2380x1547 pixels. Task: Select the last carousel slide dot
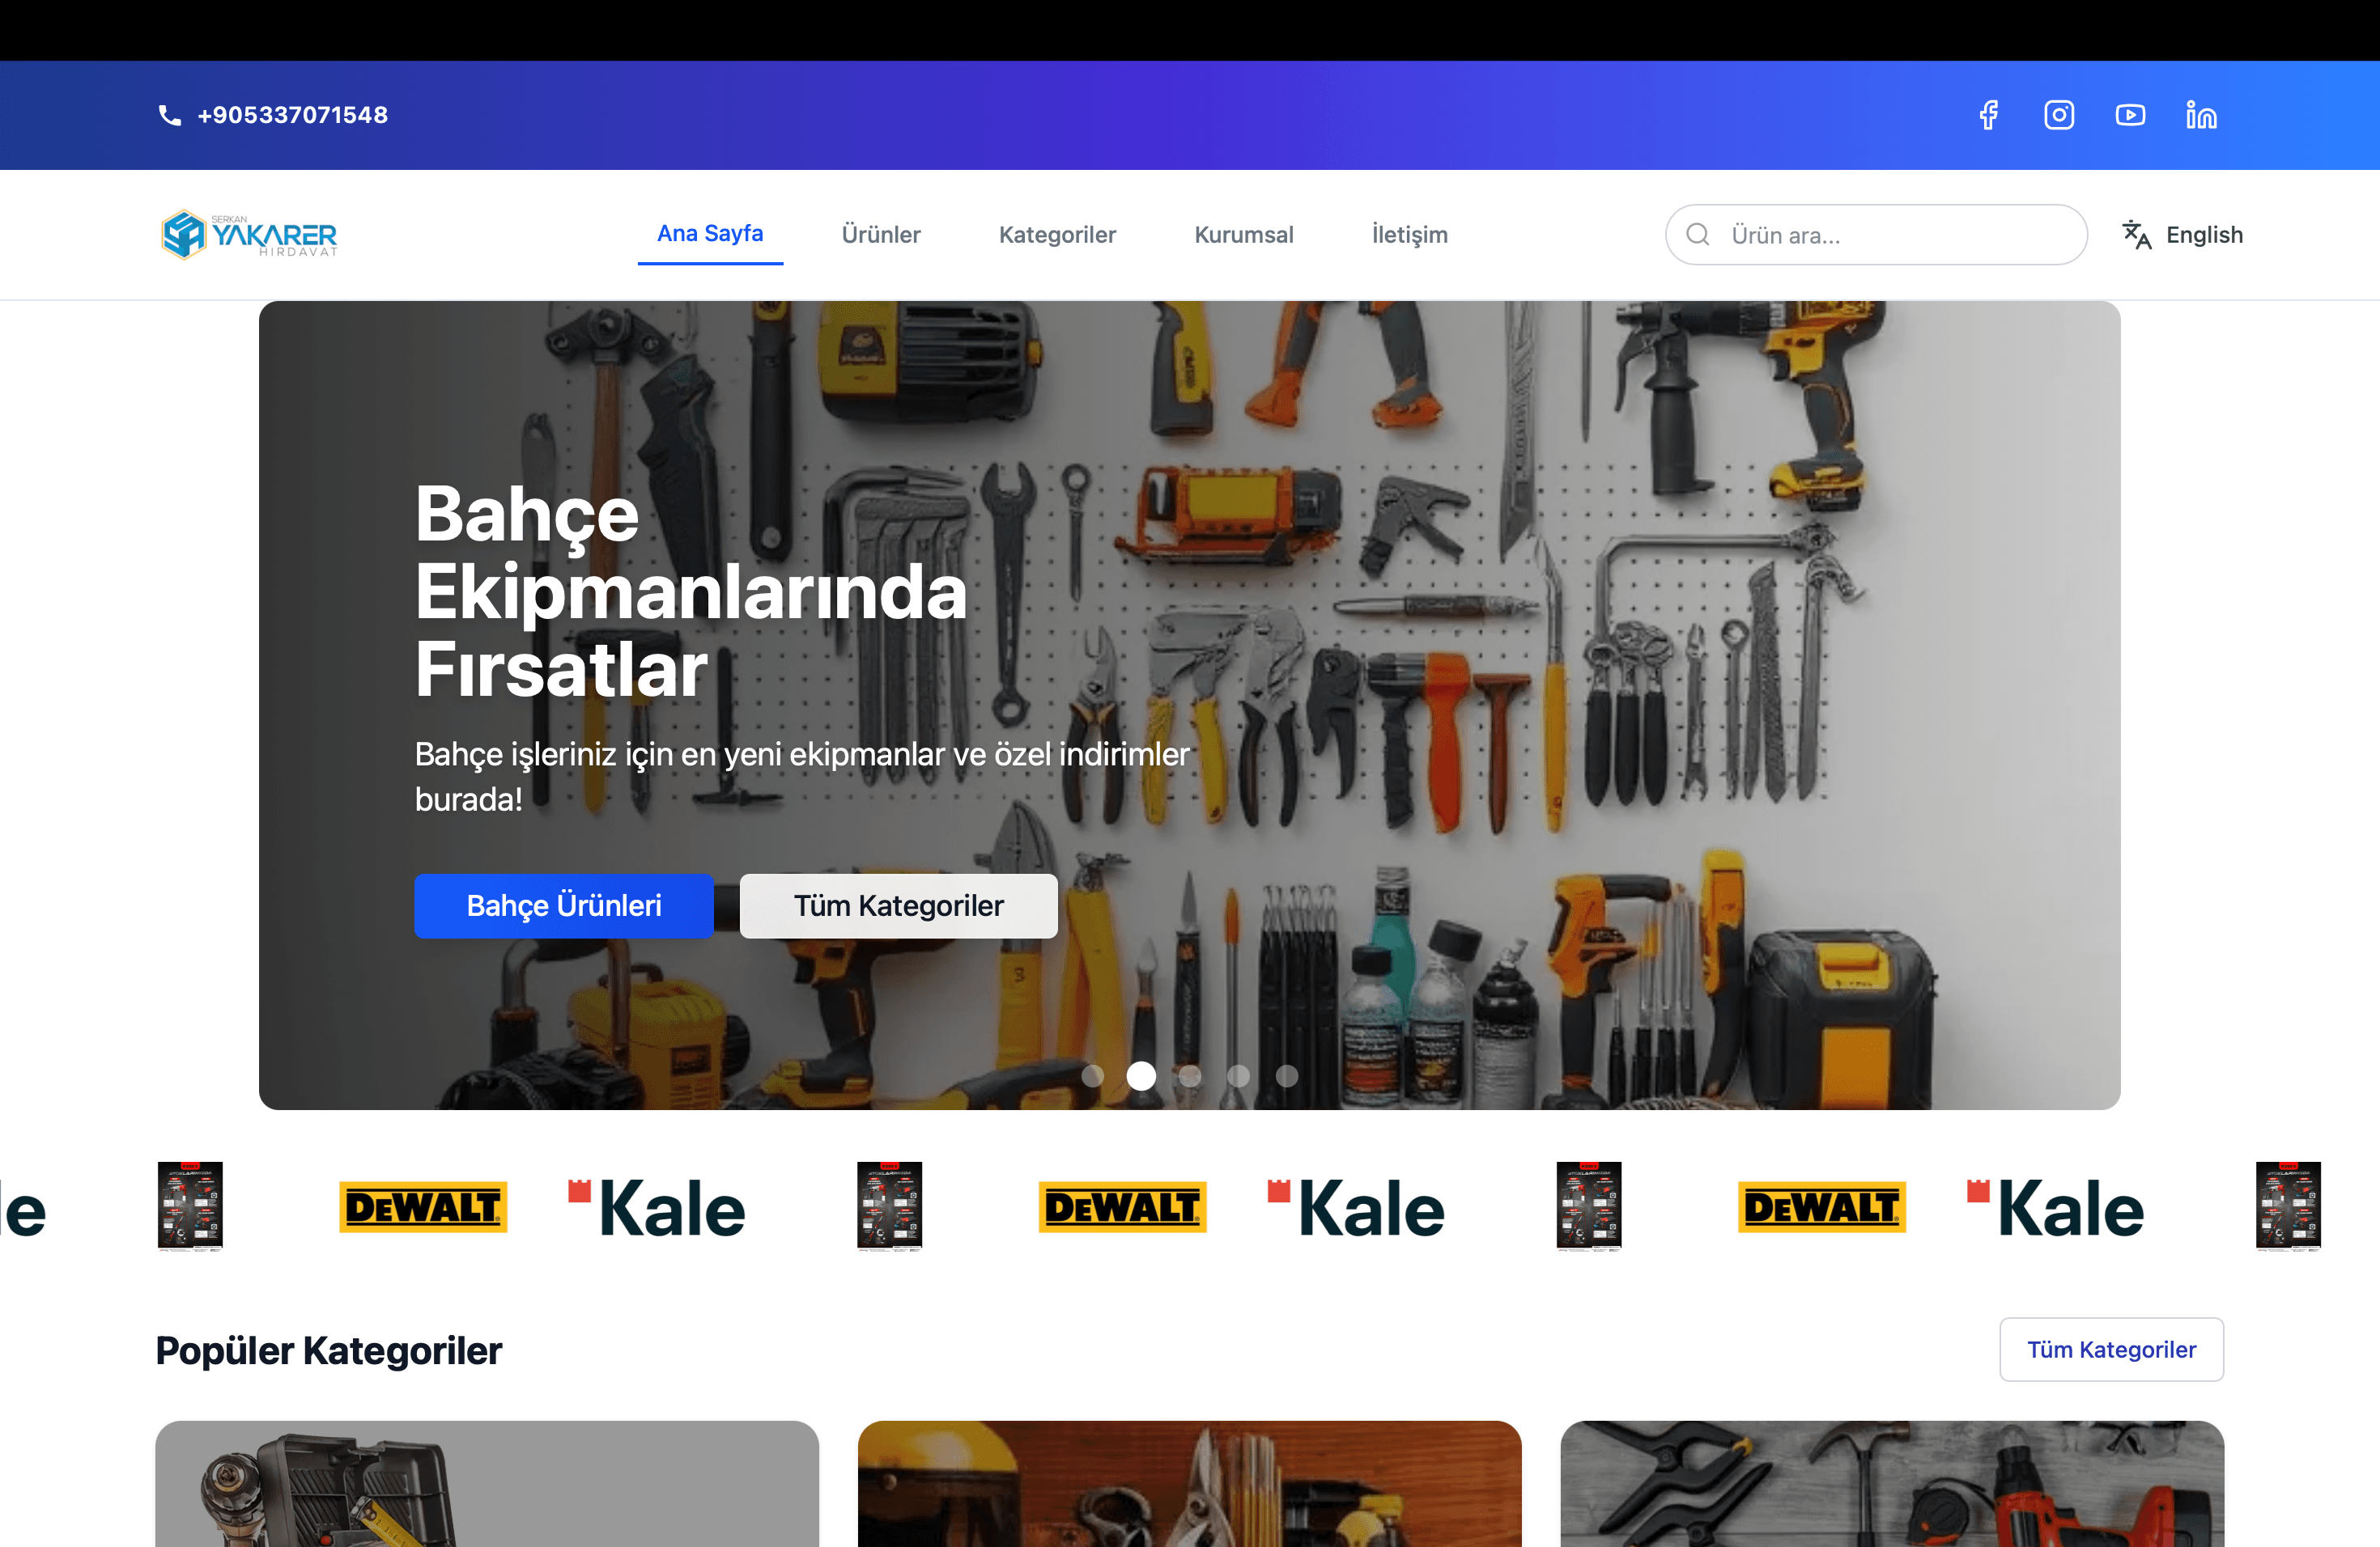pyautogui.click(x=1287, y=1075)
